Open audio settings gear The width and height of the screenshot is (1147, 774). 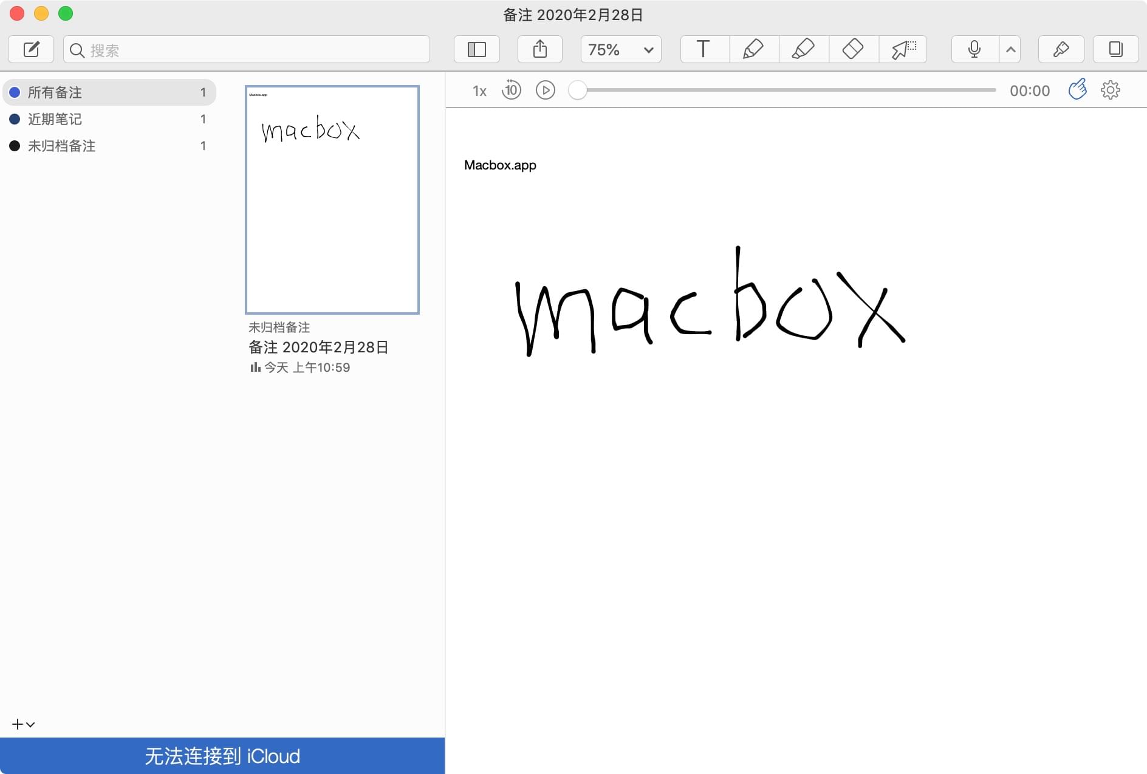click(x=1111, y=90)
